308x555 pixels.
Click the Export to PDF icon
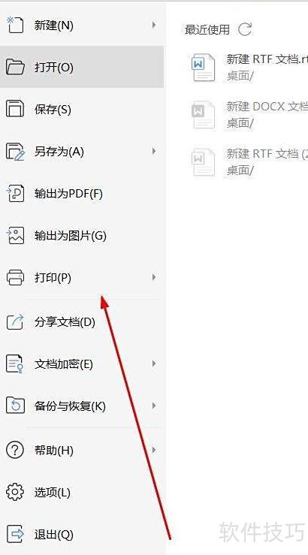coord(15,194)
